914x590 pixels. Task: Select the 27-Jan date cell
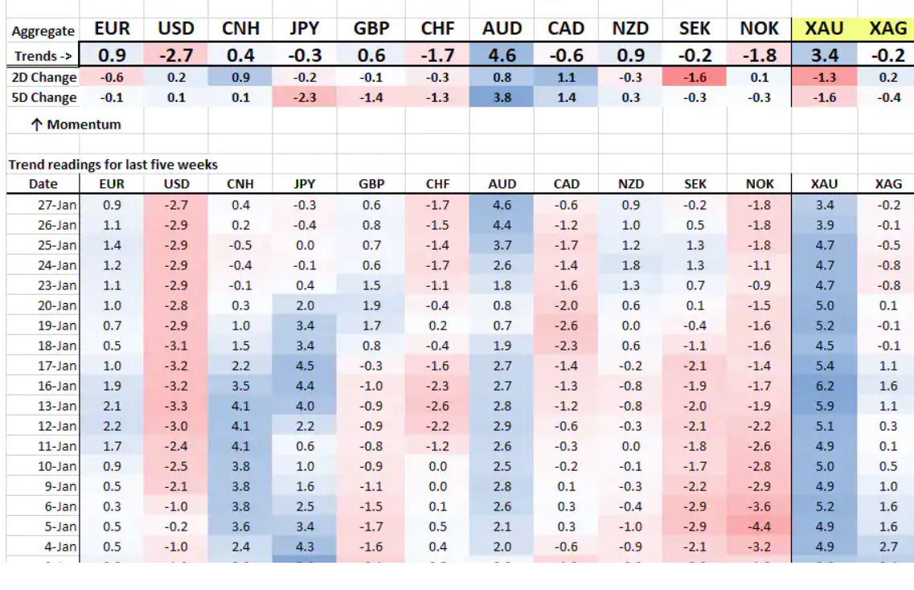pyautogui.click(x=57, y=205)
